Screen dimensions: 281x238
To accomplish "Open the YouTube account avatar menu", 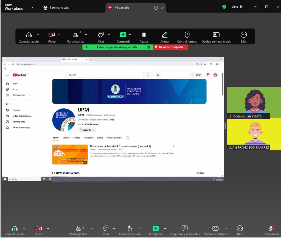I will click(215, 75).
